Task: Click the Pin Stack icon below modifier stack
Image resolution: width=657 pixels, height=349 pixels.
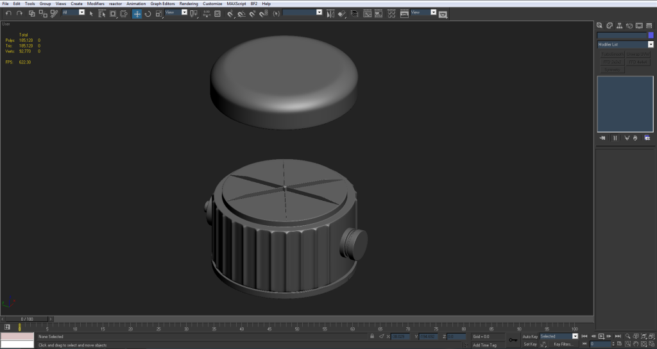Action: click(x=602, y=138)
